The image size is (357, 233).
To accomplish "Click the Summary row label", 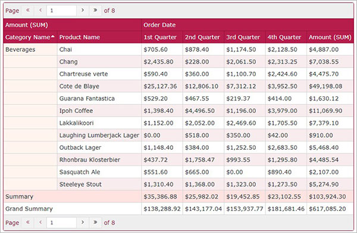I will [20, 197].
